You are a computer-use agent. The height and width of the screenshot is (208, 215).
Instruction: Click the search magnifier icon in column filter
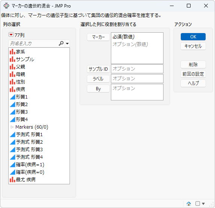61,43
